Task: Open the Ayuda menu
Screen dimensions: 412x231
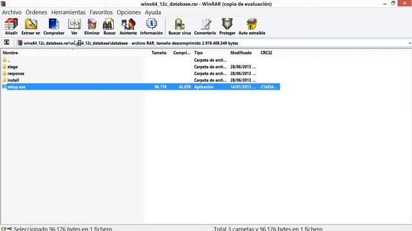Action: [x=153, y=12]
